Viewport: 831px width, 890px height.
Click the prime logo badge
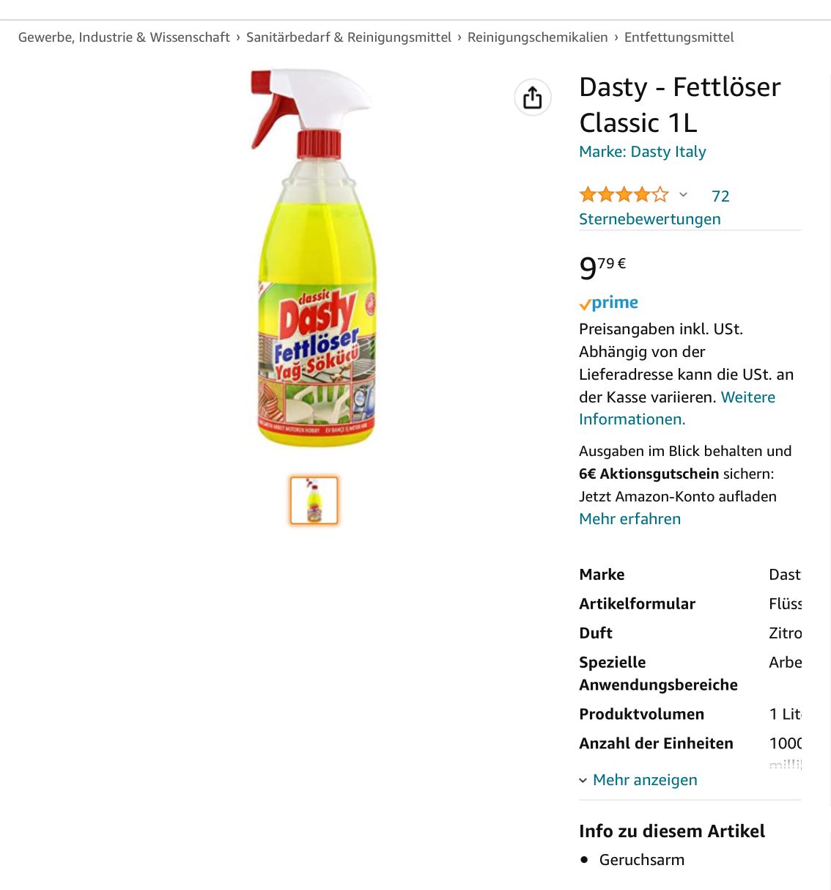point(608,303)
